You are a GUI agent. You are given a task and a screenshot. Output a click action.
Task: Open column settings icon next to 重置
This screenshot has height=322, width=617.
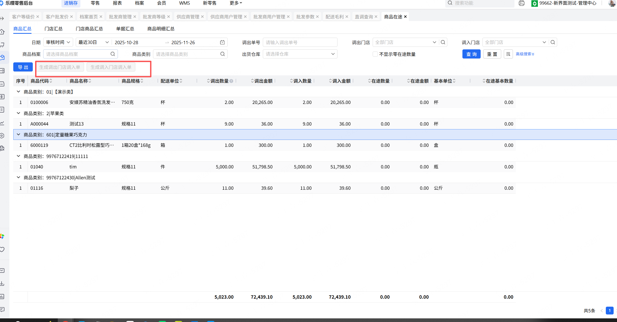click(x=508, y=54)
